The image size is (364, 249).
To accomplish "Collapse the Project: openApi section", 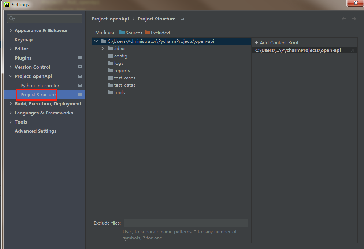I will (11, 76).
